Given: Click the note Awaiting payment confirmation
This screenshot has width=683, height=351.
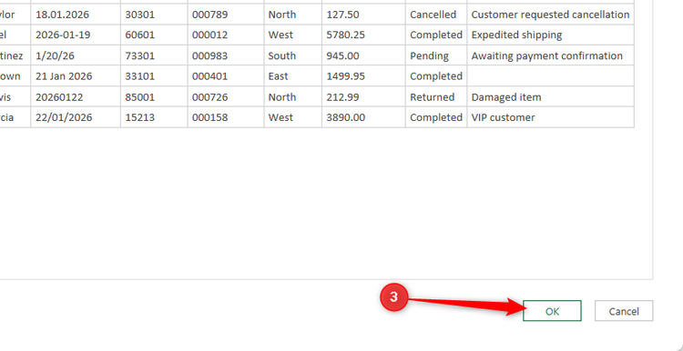Looking at the screenshot, I should point(551,55).
